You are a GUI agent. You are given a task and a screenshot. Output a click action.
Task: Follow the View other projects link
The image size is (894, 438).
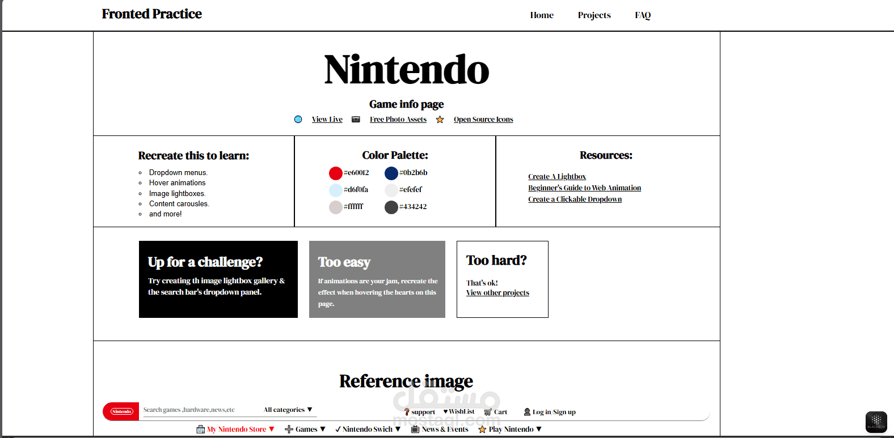tap(497, 293)
